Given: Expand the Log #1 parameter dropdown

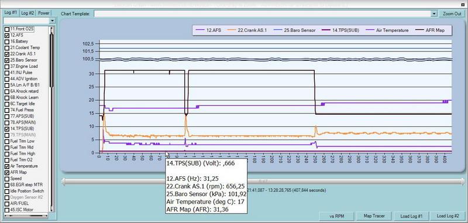Looking at the screenshot, I should (53, 20).
